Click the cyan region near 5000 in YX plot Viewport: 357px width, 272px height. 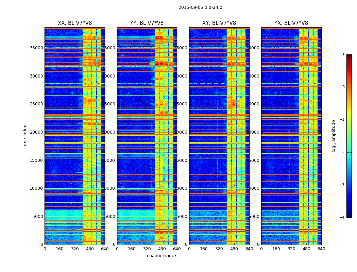(280, 215)
